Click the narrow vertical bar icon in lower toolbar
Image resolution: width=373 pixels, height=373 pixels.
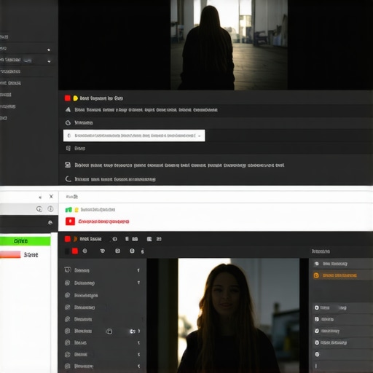(x=127, y=239)
